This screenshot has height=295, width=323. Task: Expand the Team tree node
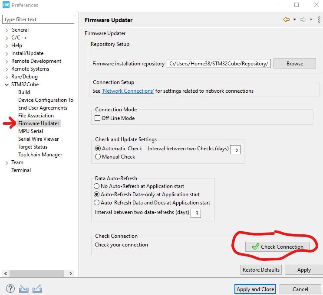[7, 163]
